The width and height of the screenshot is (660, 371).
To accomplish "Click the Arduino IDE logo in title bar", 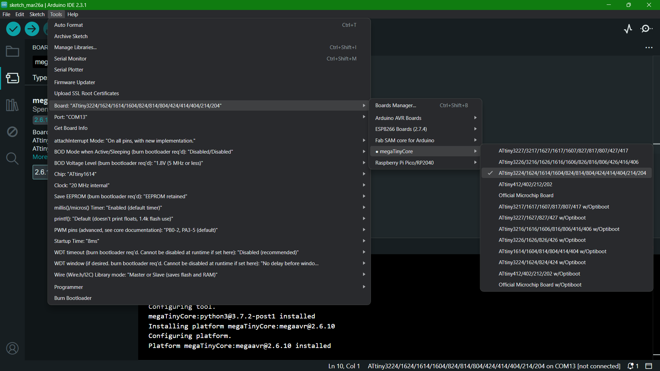I will 4,5.
